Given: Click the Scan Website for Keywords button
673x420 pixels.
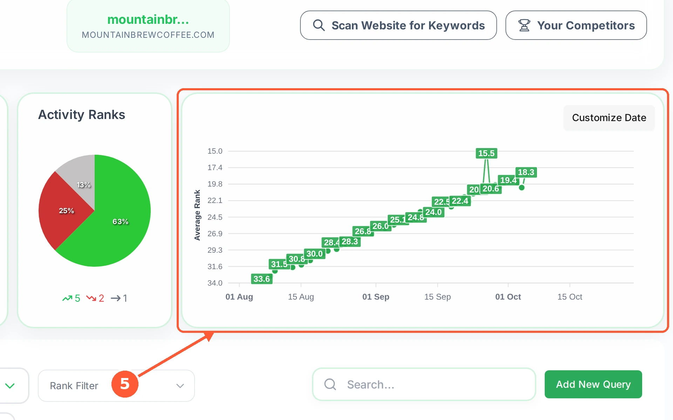Looking at the screenshot, I should [398, 25].
